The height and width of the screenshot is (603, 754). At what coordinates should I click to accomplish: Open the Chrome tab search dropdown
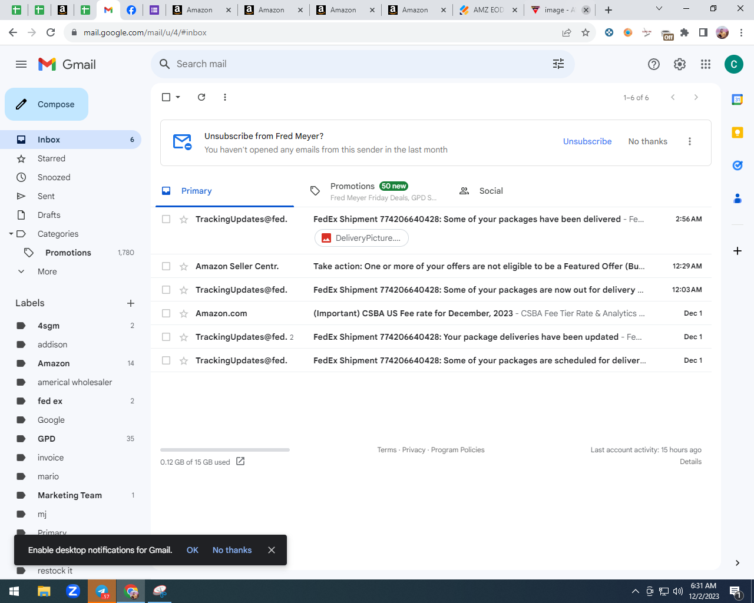(659, 9)
